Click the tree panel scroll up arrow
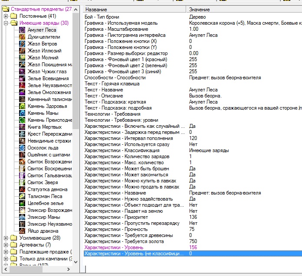The height and width of the screenshot is (276, 302). pyautogui.click(x=75, y=10)
